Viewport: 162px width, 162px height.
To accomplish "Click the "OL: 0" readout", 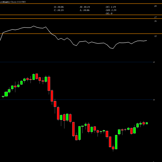I will (x=109, y=14).
